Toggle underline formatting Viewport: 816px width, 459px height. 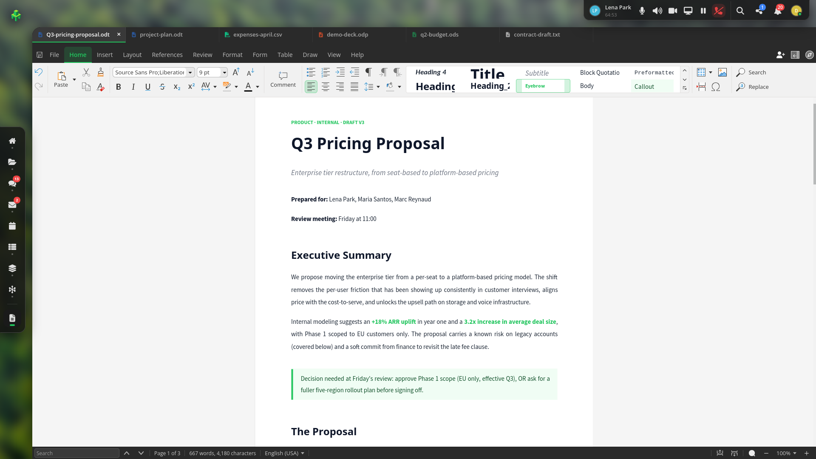tap(147, 87)
